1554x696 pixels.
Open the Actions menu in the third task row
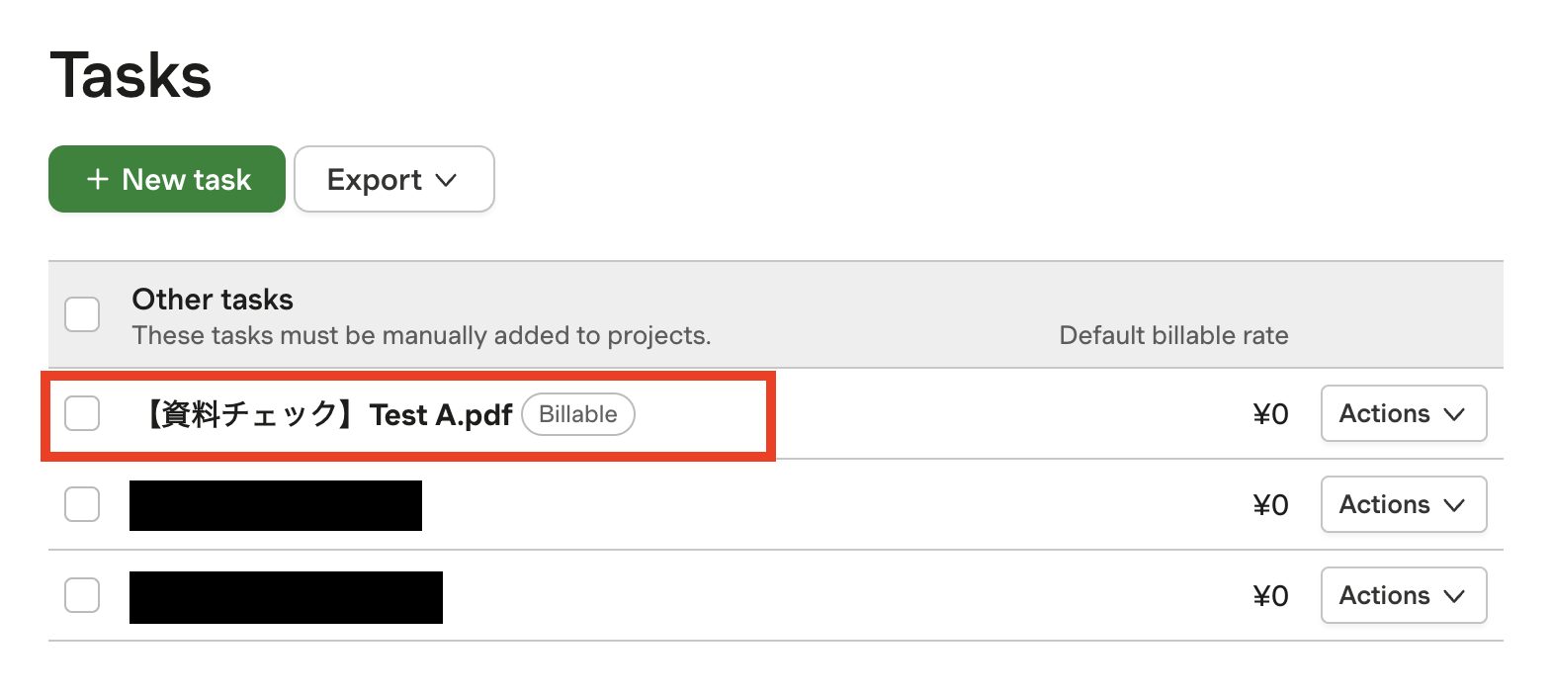click(1403, 595)
